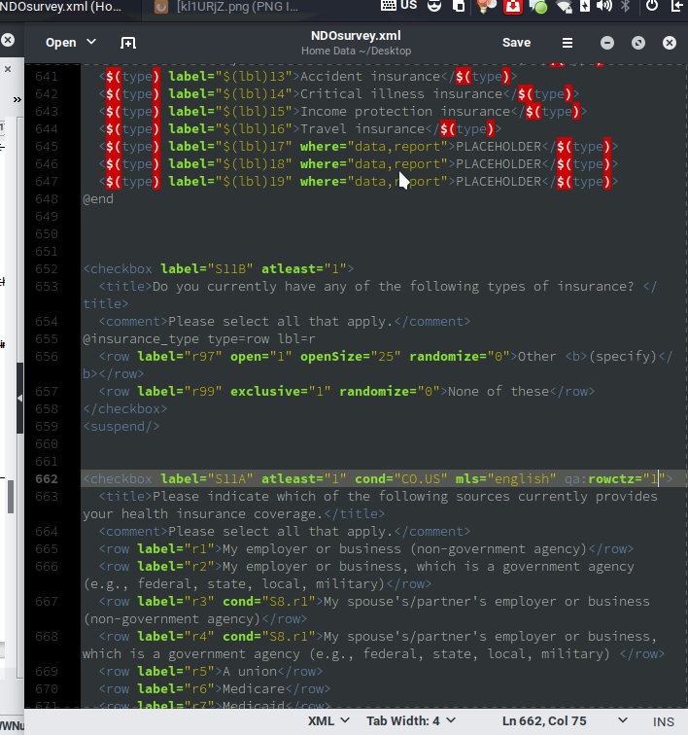Close the background window side panel X

pos(8,69)
